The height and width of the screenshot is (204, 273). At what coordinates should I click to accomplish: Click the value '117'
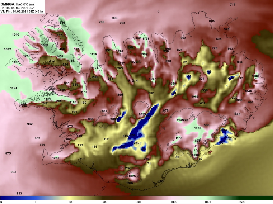[106, 139]
